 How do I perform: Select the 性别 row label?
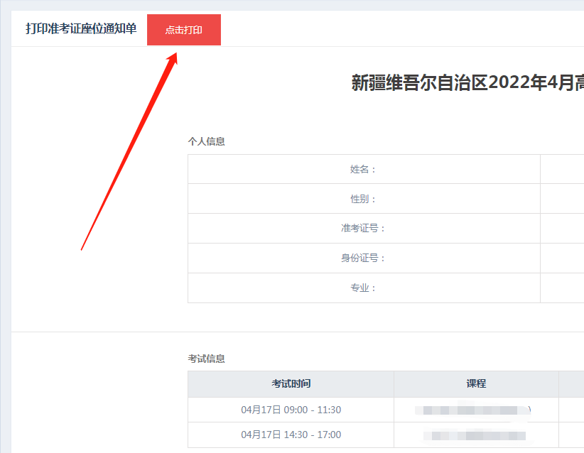[x=363, y=199]
